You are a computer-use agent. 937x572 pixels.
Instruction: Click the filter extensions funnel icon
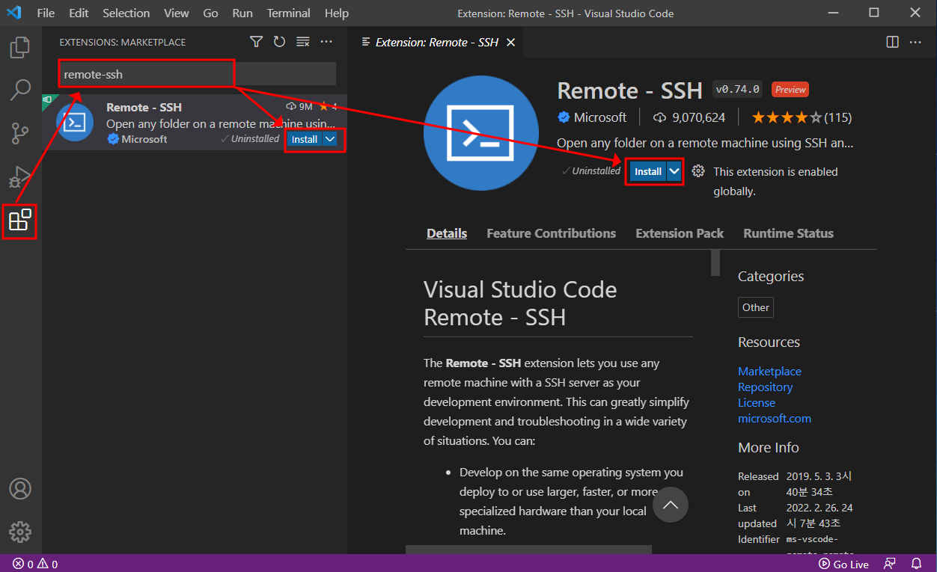pos(256,42)
